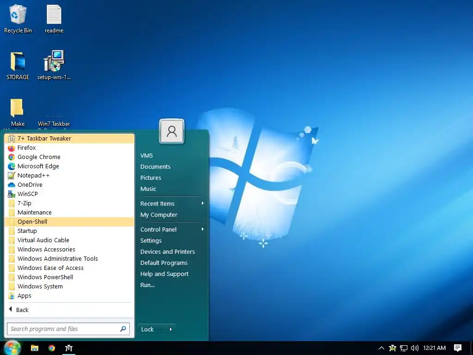
Task: Open File Explorer from the taskbar
Action: point(35,348)
